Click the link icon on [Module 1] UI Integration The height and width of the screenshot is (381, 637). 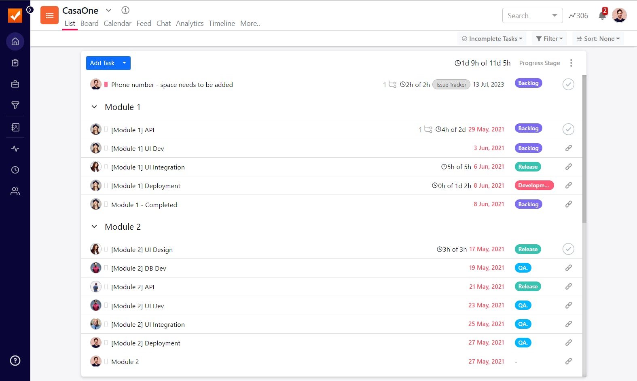pyautogui.click(x=568, y=167)
